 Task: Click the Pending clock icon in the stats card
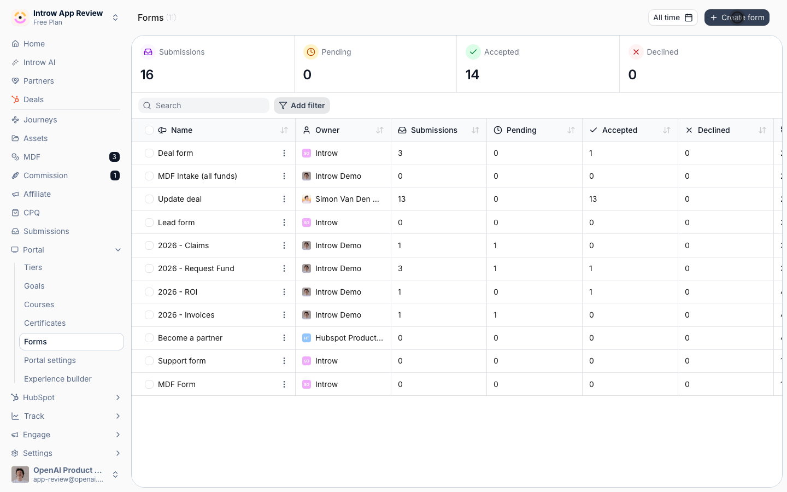tap(311, 52)
